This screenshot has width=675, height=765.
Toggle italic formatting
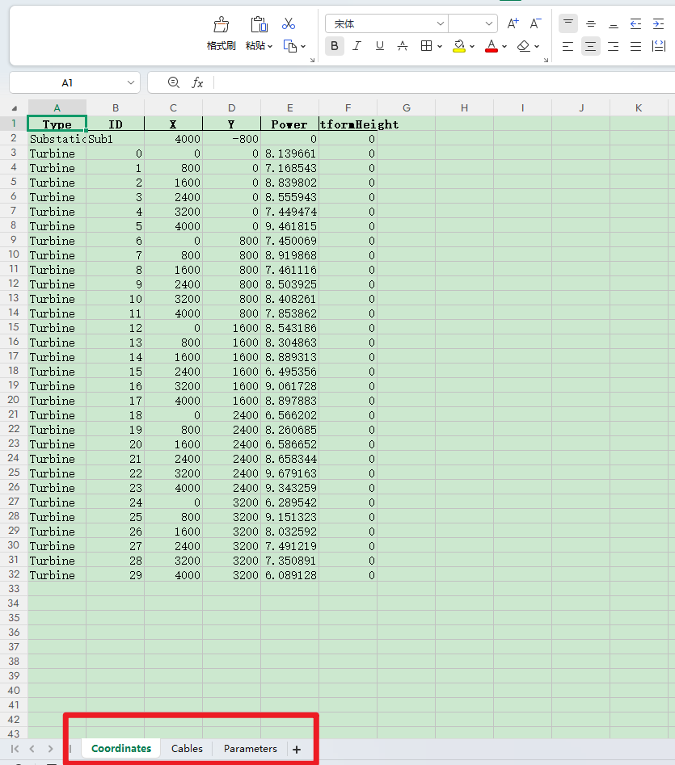[356, 46]
